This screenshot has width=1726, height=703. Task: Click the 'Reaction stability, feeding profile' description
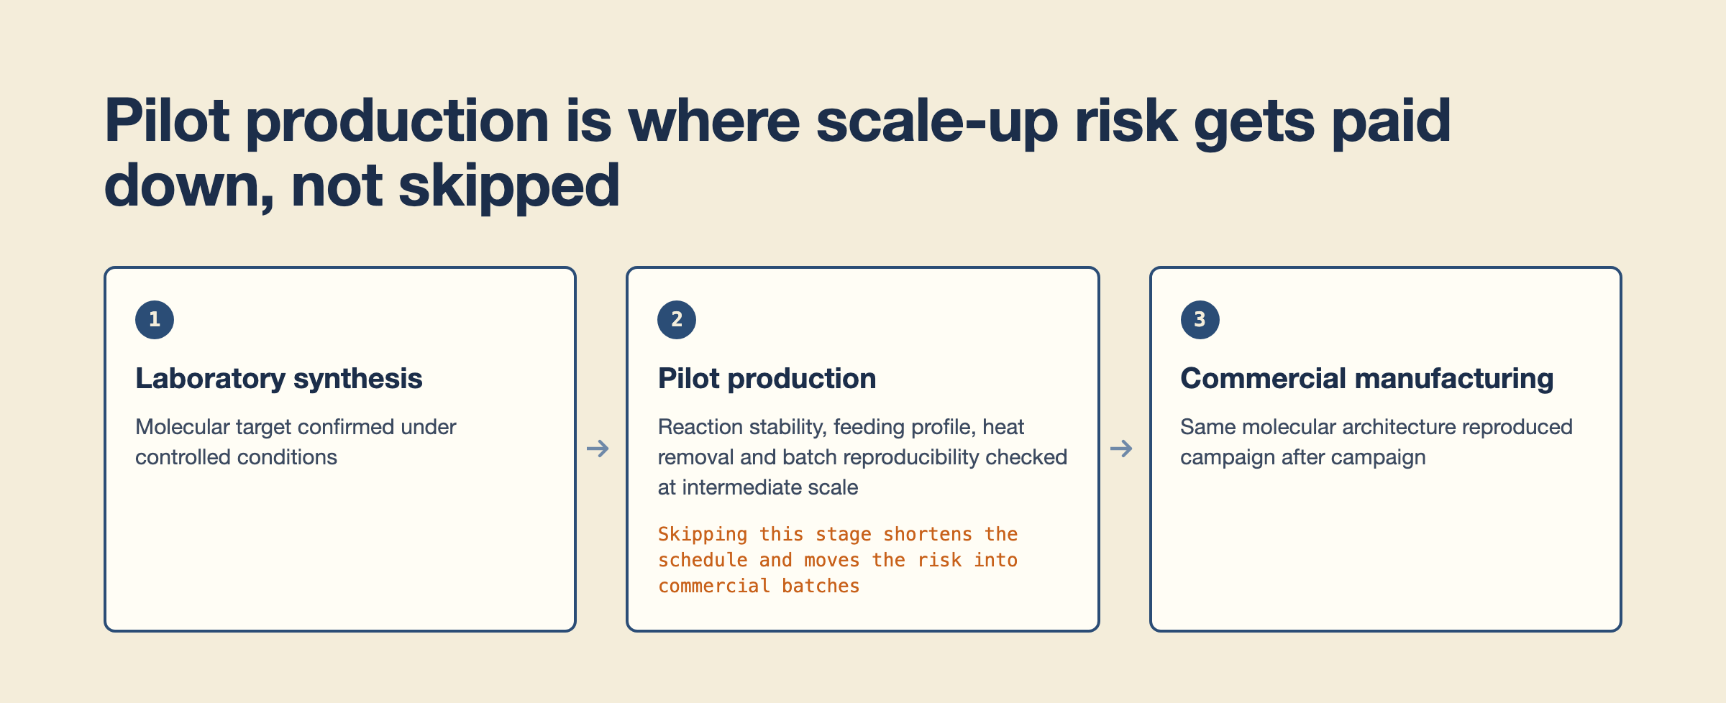pos(862,457)
